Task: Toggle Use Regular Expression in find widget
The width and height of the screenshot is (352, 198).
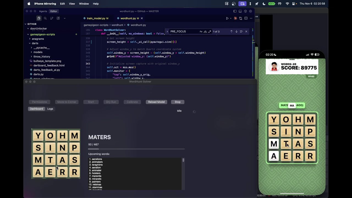Action: click(x=210, y=31)
